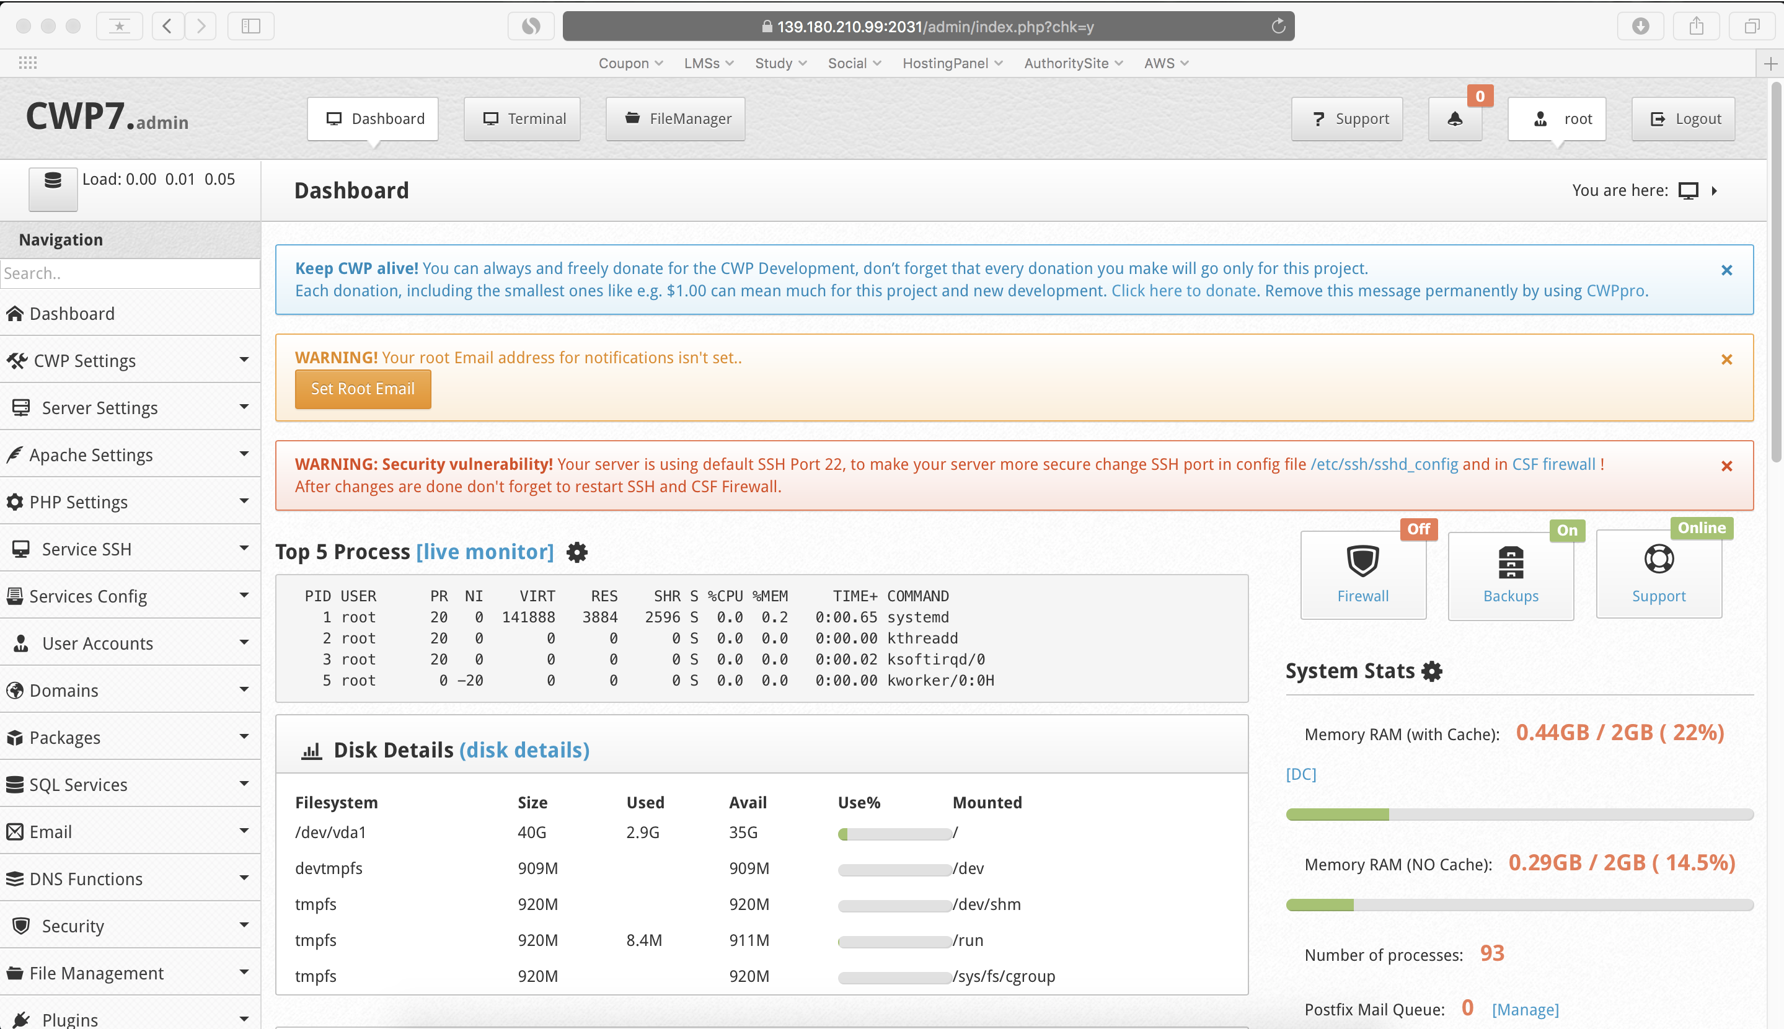Expand File Management menu
This screenshot has width=1784, height=1029.
coord(130,973)
